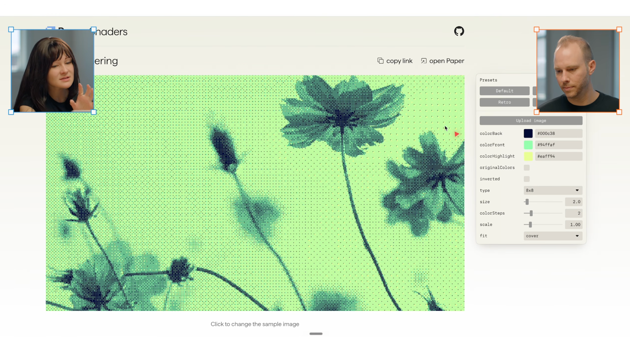630x350 pixels.
Task: Open the colorBack color swatch
Action: pyautogui.click(x=528, y=134)
